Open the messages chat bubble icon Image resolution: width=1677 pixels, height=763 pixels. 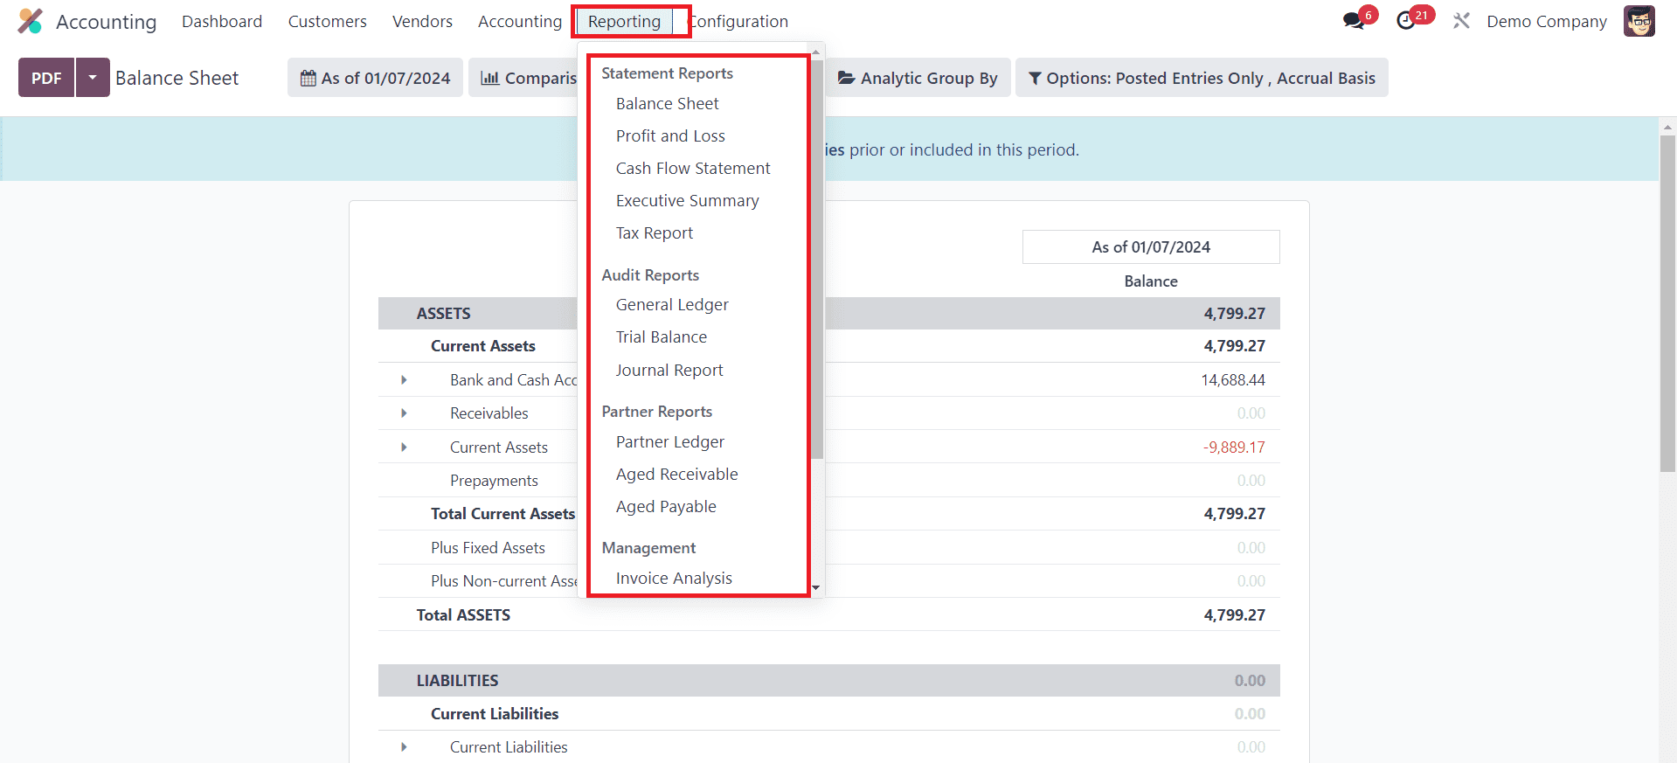pos(1354,21)
